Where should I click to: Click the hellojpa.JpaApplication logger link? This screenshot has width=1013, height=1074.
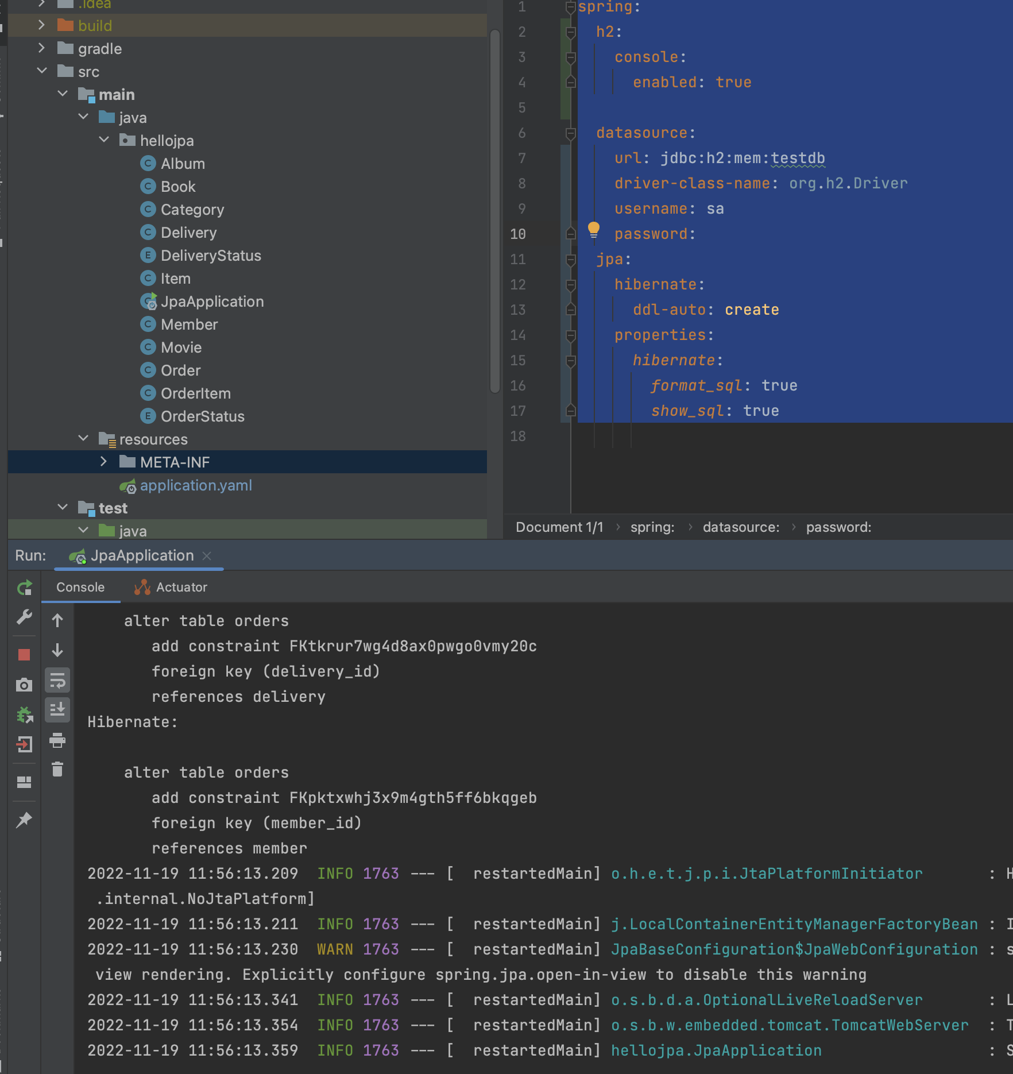716,1050
